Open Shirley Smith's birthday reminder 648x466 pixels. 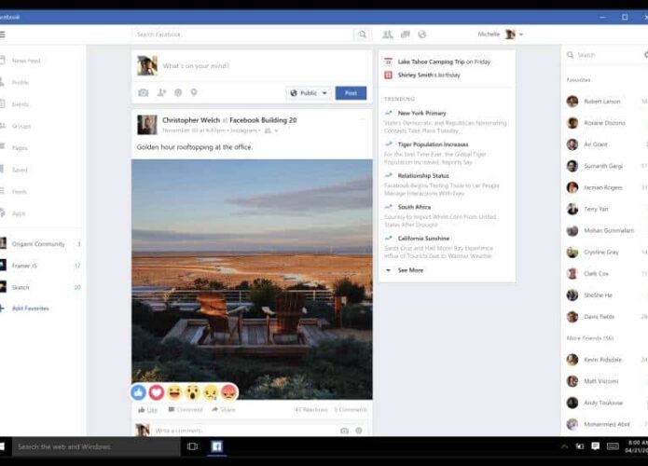[x=429, y=75]
